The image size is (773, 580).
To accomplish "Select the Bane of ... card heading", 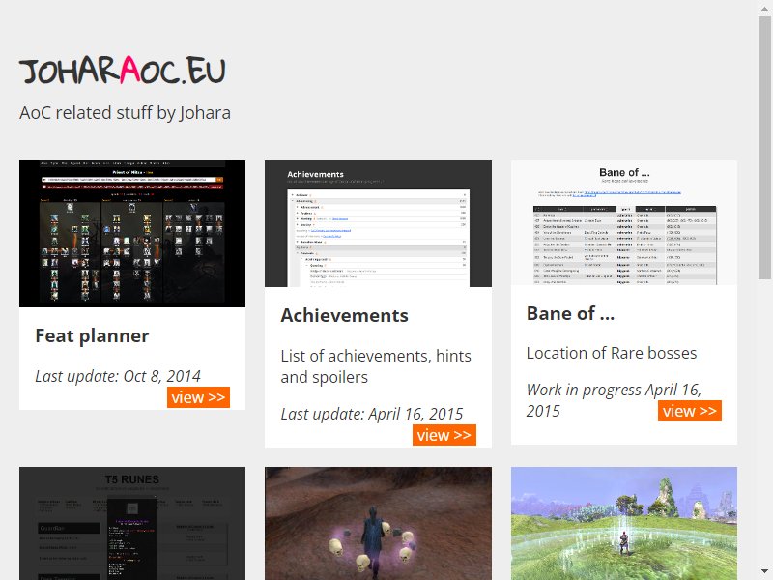I will tap(570, 313).
